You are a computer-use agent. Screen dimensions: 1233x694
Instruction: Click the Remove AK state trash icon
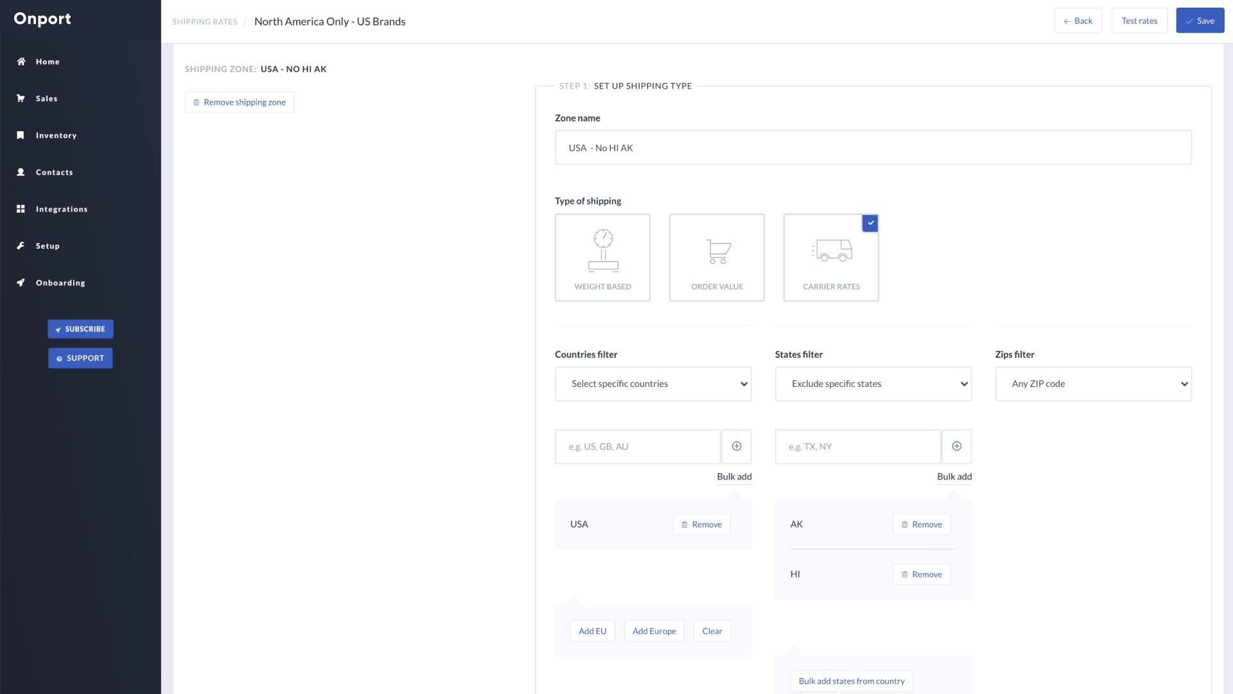click(904, 524)
